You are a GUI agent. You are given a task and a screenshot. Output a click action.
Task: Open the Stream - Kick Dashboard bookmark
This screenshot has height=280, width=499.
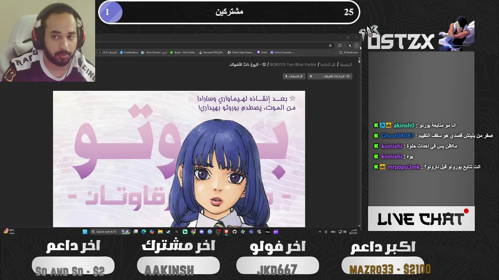(183, 52)
